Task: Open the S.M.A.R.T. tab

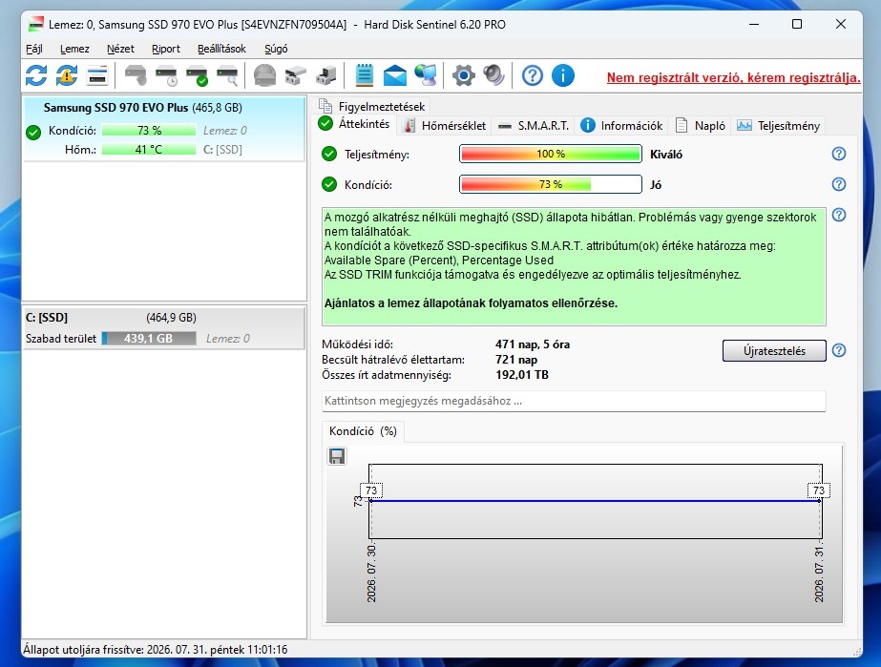Action: [x=534, y=126]
